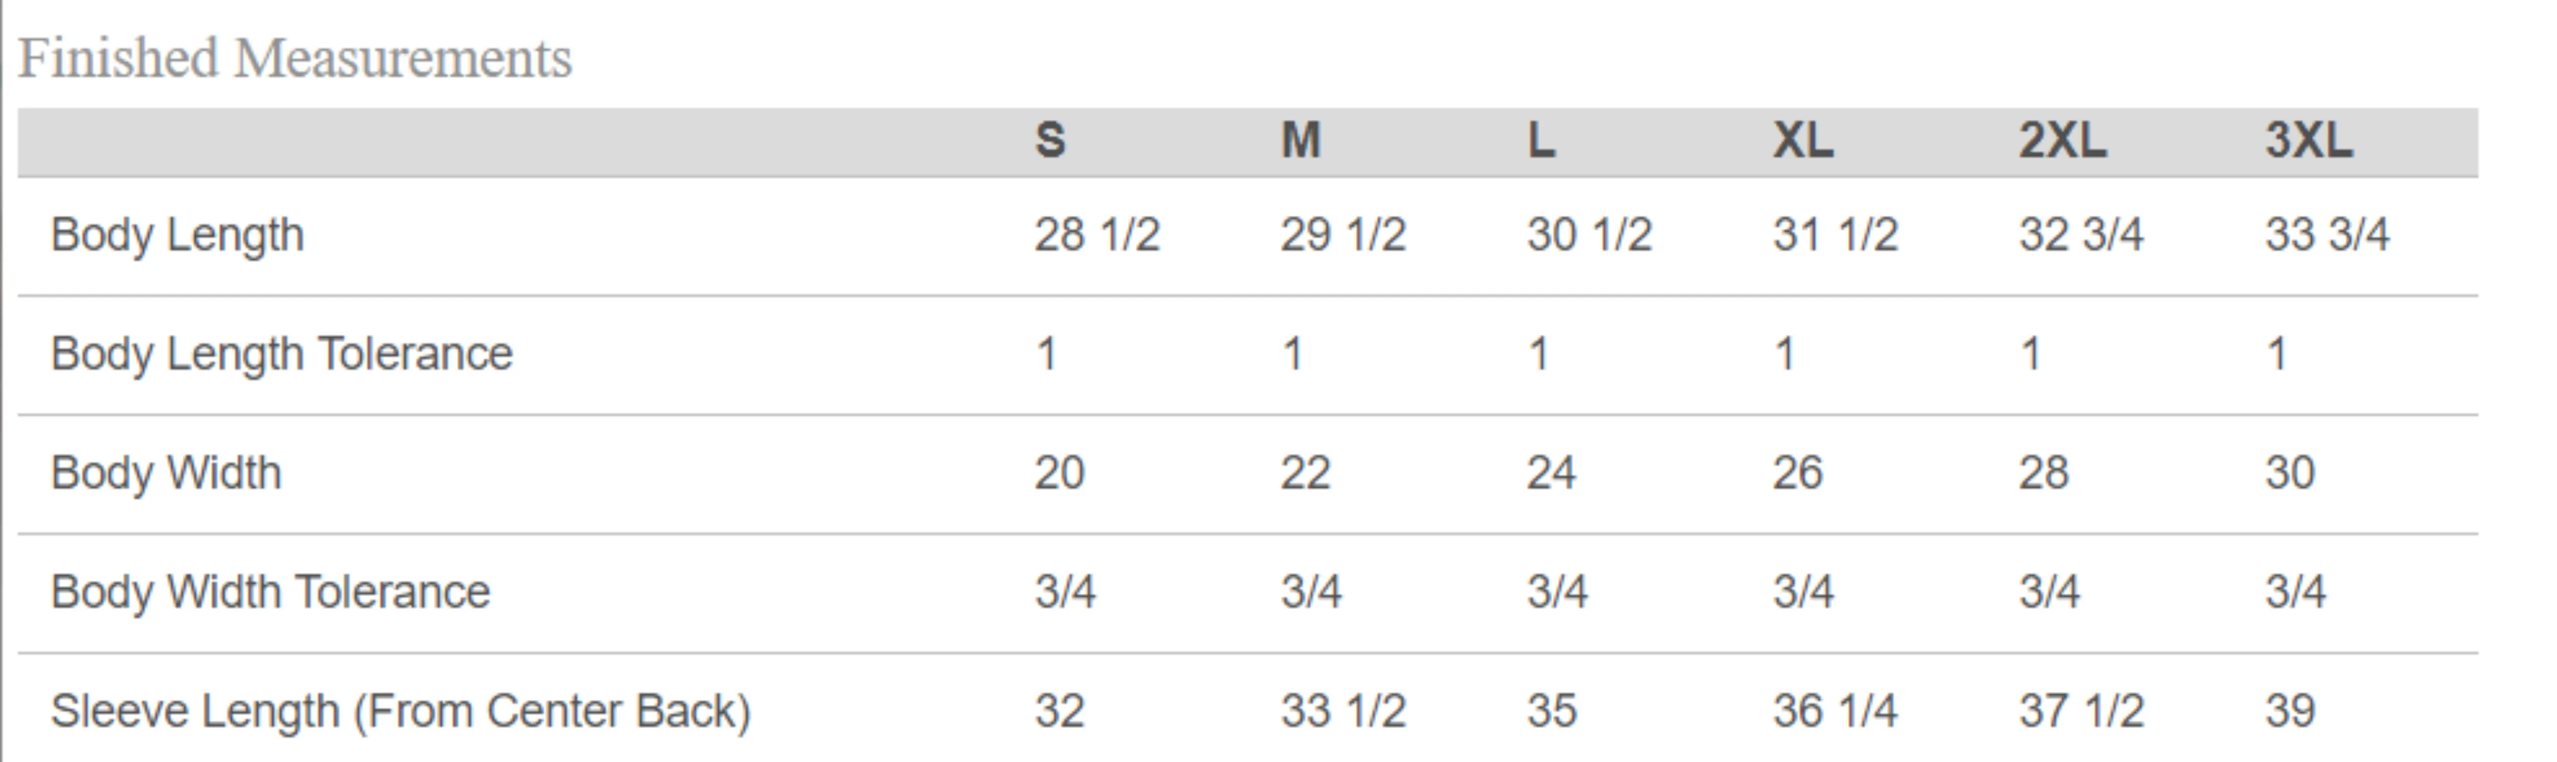Click the Body Length row label
This screenshot has height=762, width=2557.
178,236
